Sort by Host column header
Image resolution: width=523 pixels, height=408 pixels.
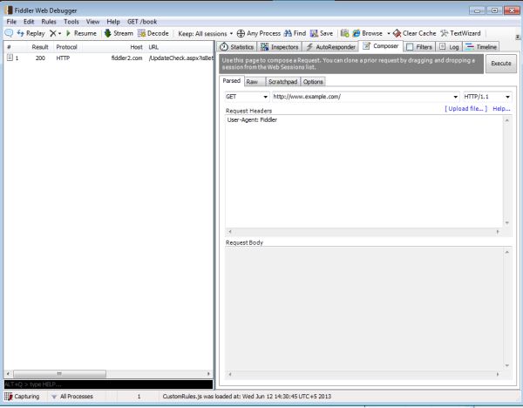[x=136, y=47]
